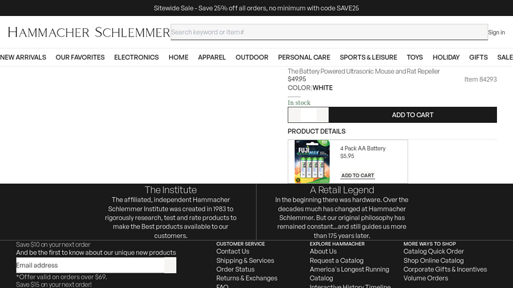Open the About Us link
513x288 pixels.
[323, 252]
